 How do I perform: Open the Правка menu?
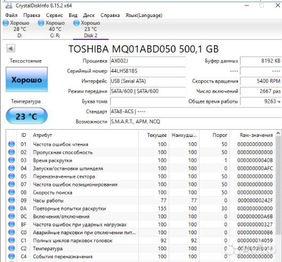tap(31, 15)
